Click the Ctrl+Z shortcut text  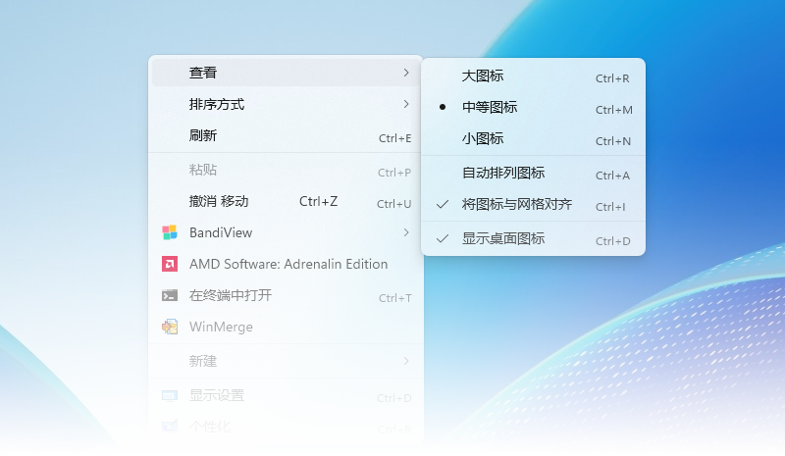tap(318, 201)
